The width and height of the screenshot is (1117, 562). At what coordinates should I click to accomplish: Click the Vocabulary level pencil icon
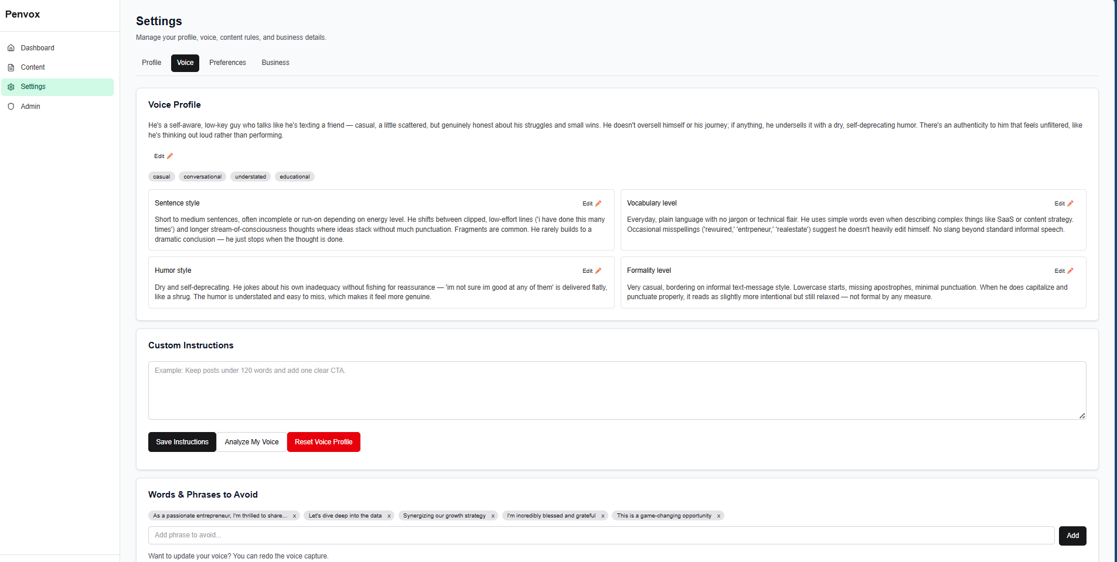1070,204
